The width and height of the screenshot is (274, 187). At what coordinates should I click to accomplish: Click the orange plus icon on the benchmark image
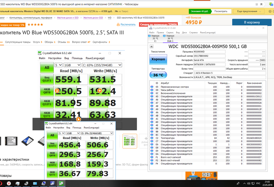(x=99, y=91)
